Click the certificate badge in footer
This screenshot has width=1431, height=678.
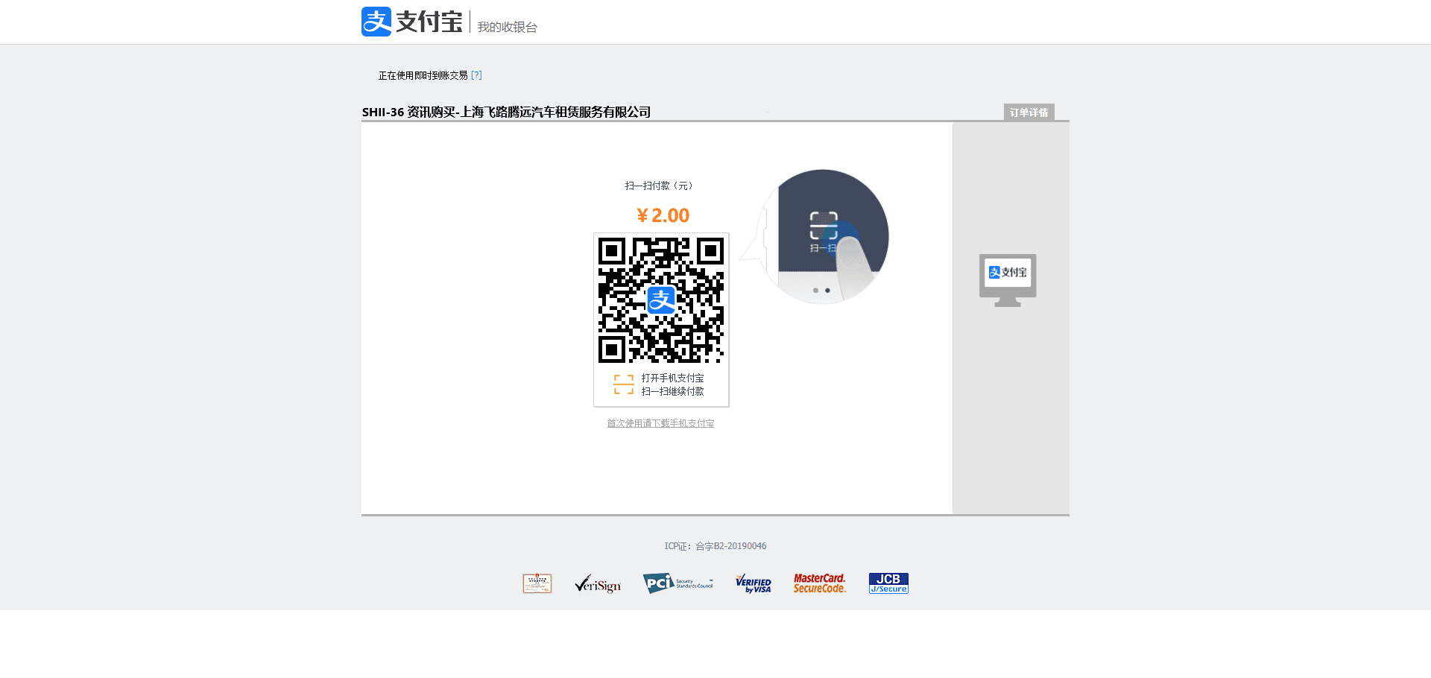[x=537, y=583]
